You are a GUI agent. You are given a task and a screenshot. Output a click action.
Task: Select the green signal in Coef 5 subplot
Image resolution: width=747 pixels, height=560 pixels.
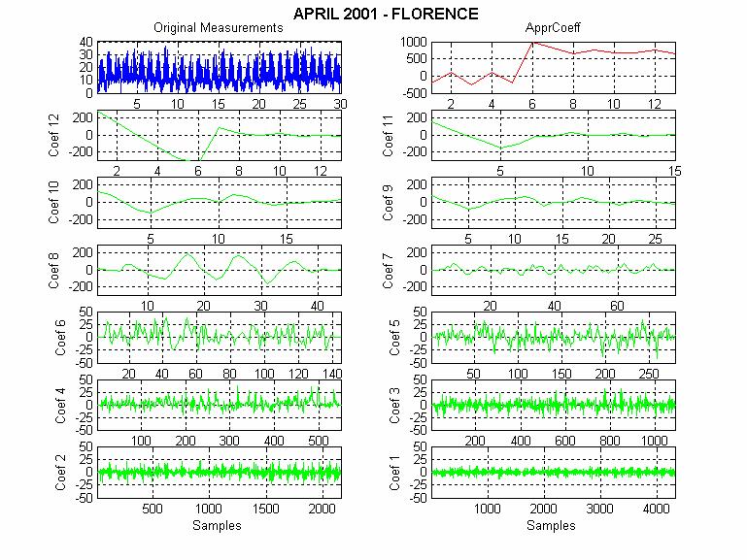click(x=553, y=338)
